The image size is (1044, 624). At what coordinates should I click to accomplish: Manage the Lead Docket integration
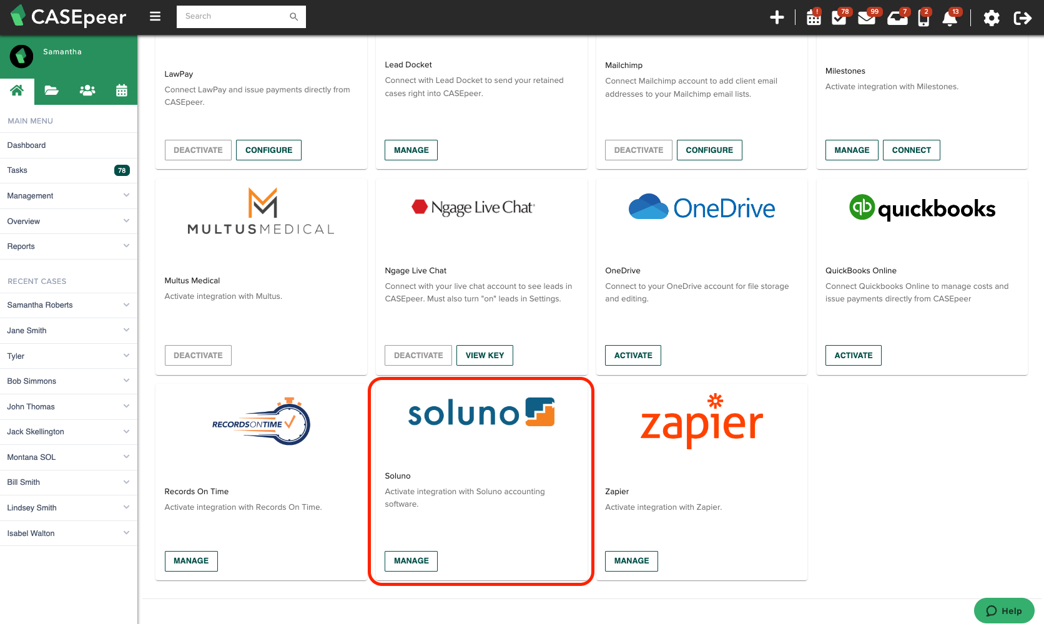coord(411,150)
